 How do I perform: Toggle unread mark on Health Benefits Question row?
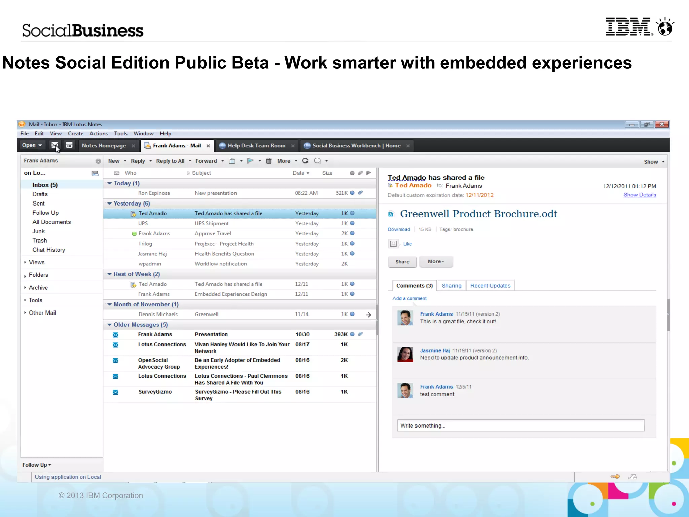coord(352,254)
